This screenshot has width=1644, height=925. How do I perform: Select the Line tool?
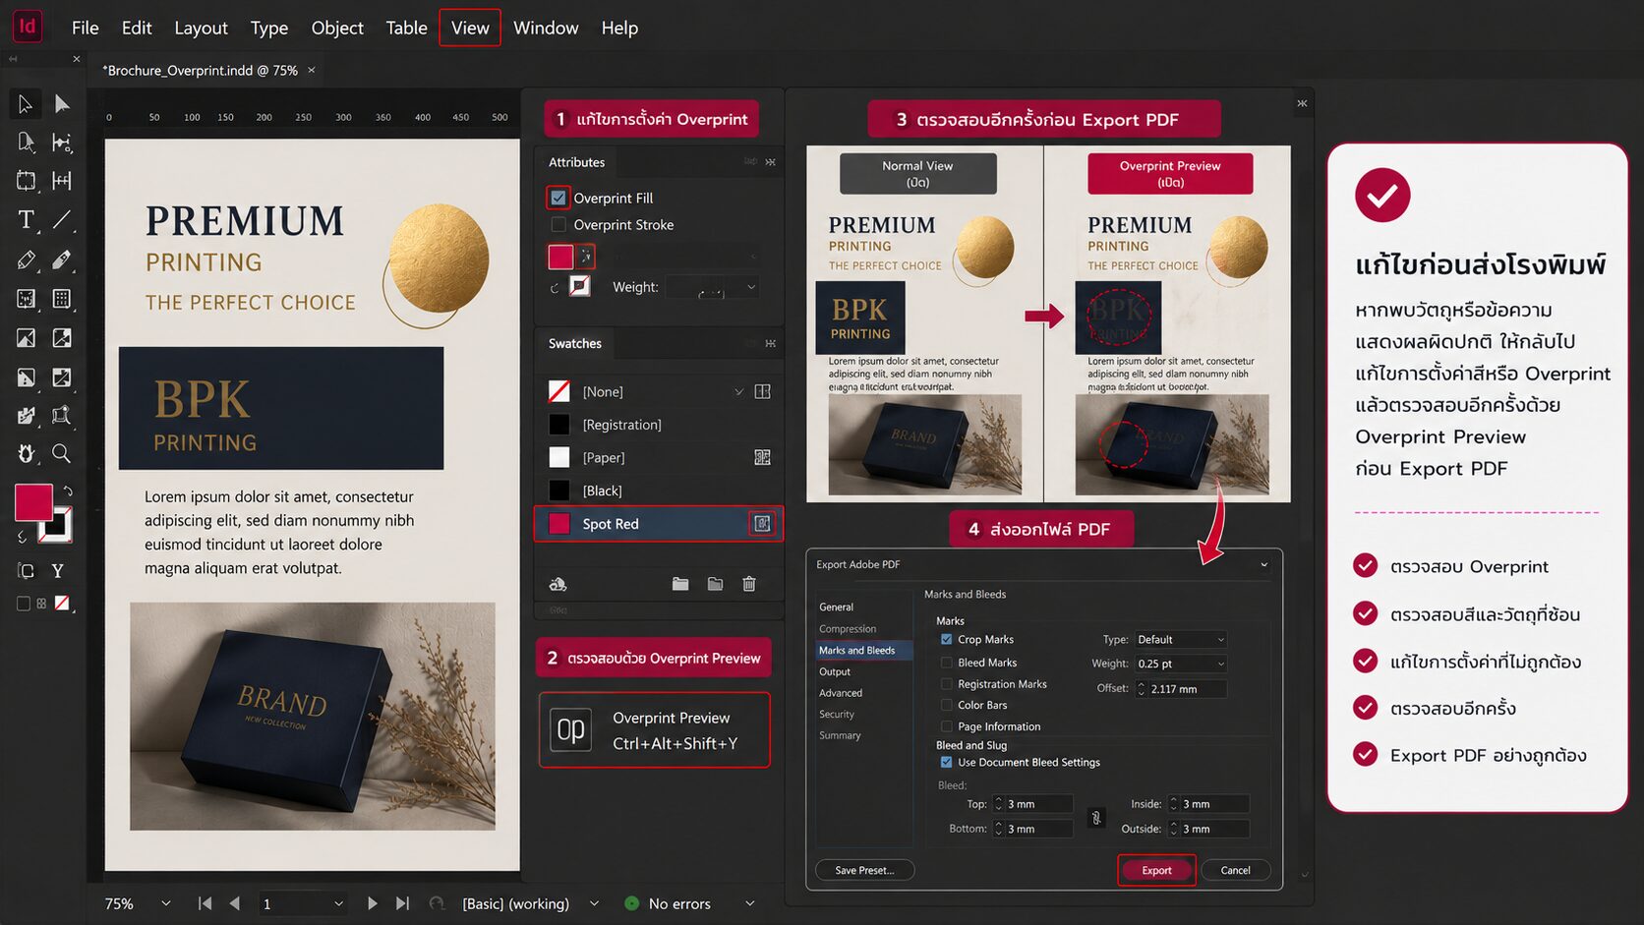(62, 219)
